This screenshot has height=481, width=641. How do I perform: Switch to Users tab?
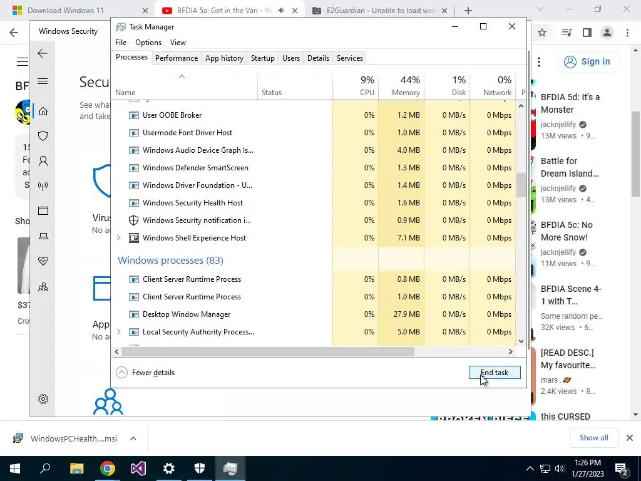tap(290, 58)
